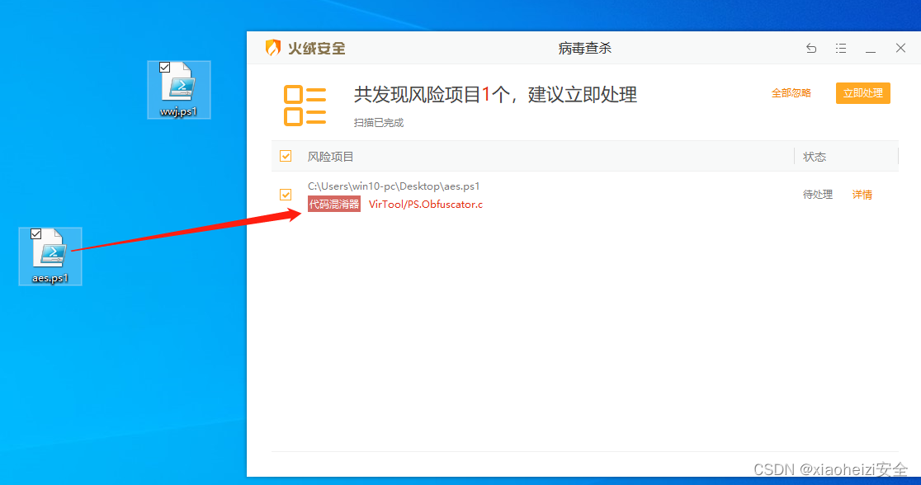Click the red 代码混淆器 tag
The width and height of the screenshot is (921, 485).
[x=334, y=204]
